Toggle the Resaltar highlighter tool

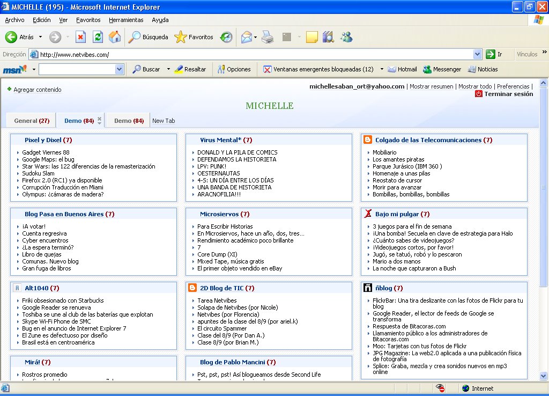pos(190,69)
